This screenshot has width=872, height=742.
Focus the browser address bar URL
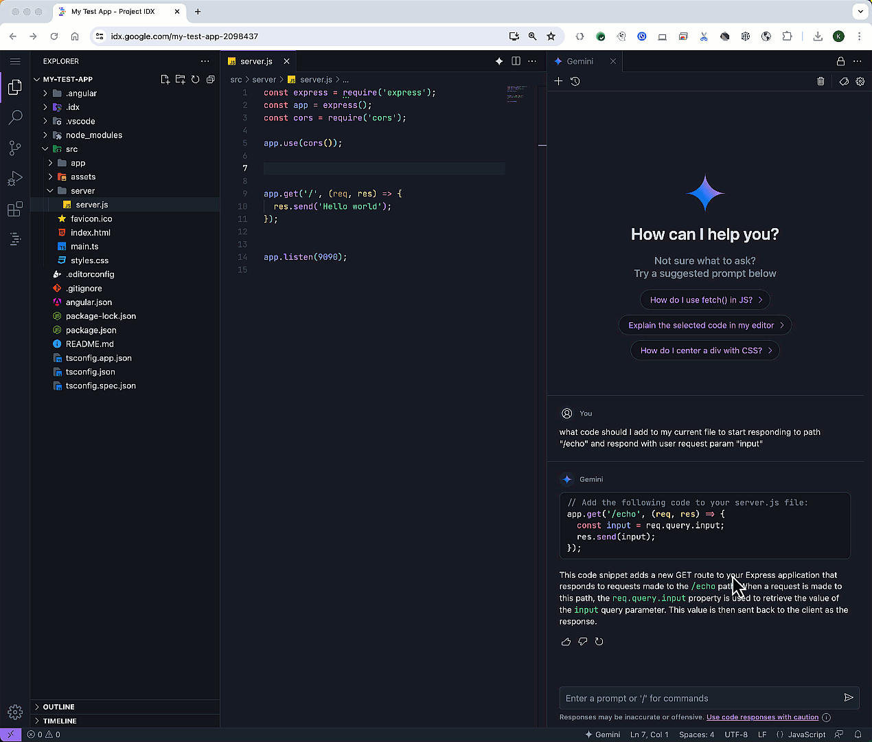[x=185, y=36]
